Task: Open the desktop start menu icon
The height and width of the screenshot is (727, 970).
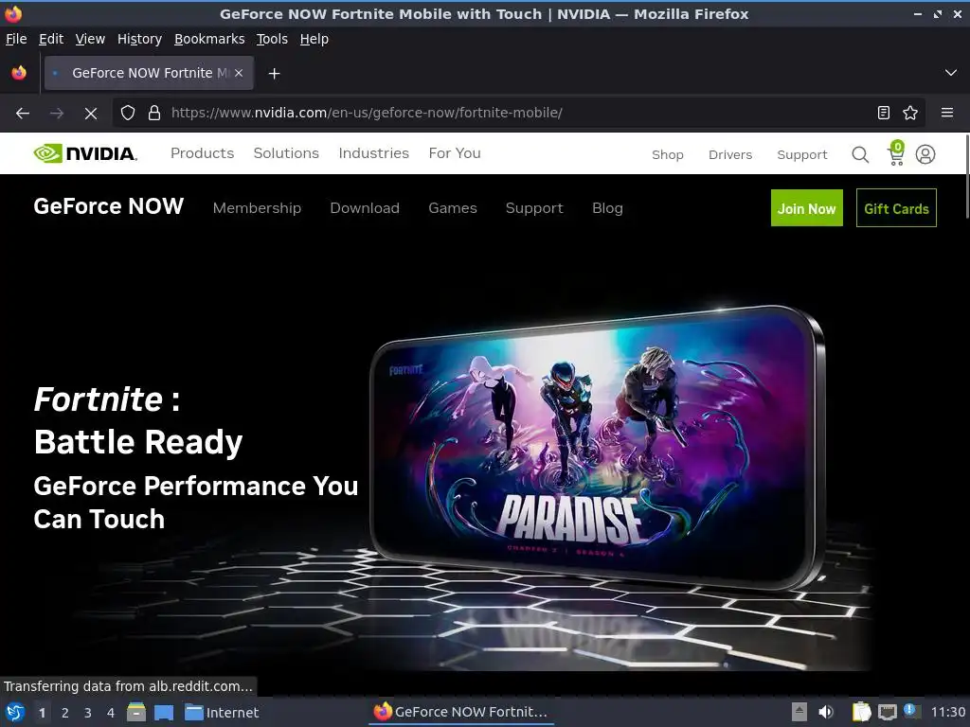Action: click(x=15, y=713)
